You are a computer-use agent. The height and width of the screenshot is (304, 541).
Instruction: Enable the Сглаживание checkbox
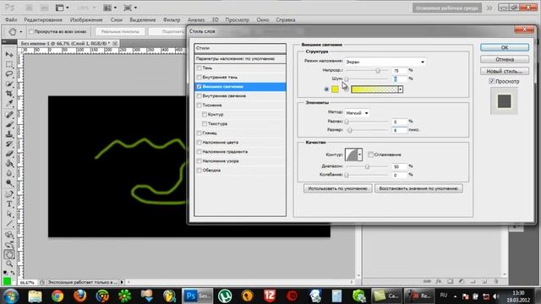tap(370, 155)
